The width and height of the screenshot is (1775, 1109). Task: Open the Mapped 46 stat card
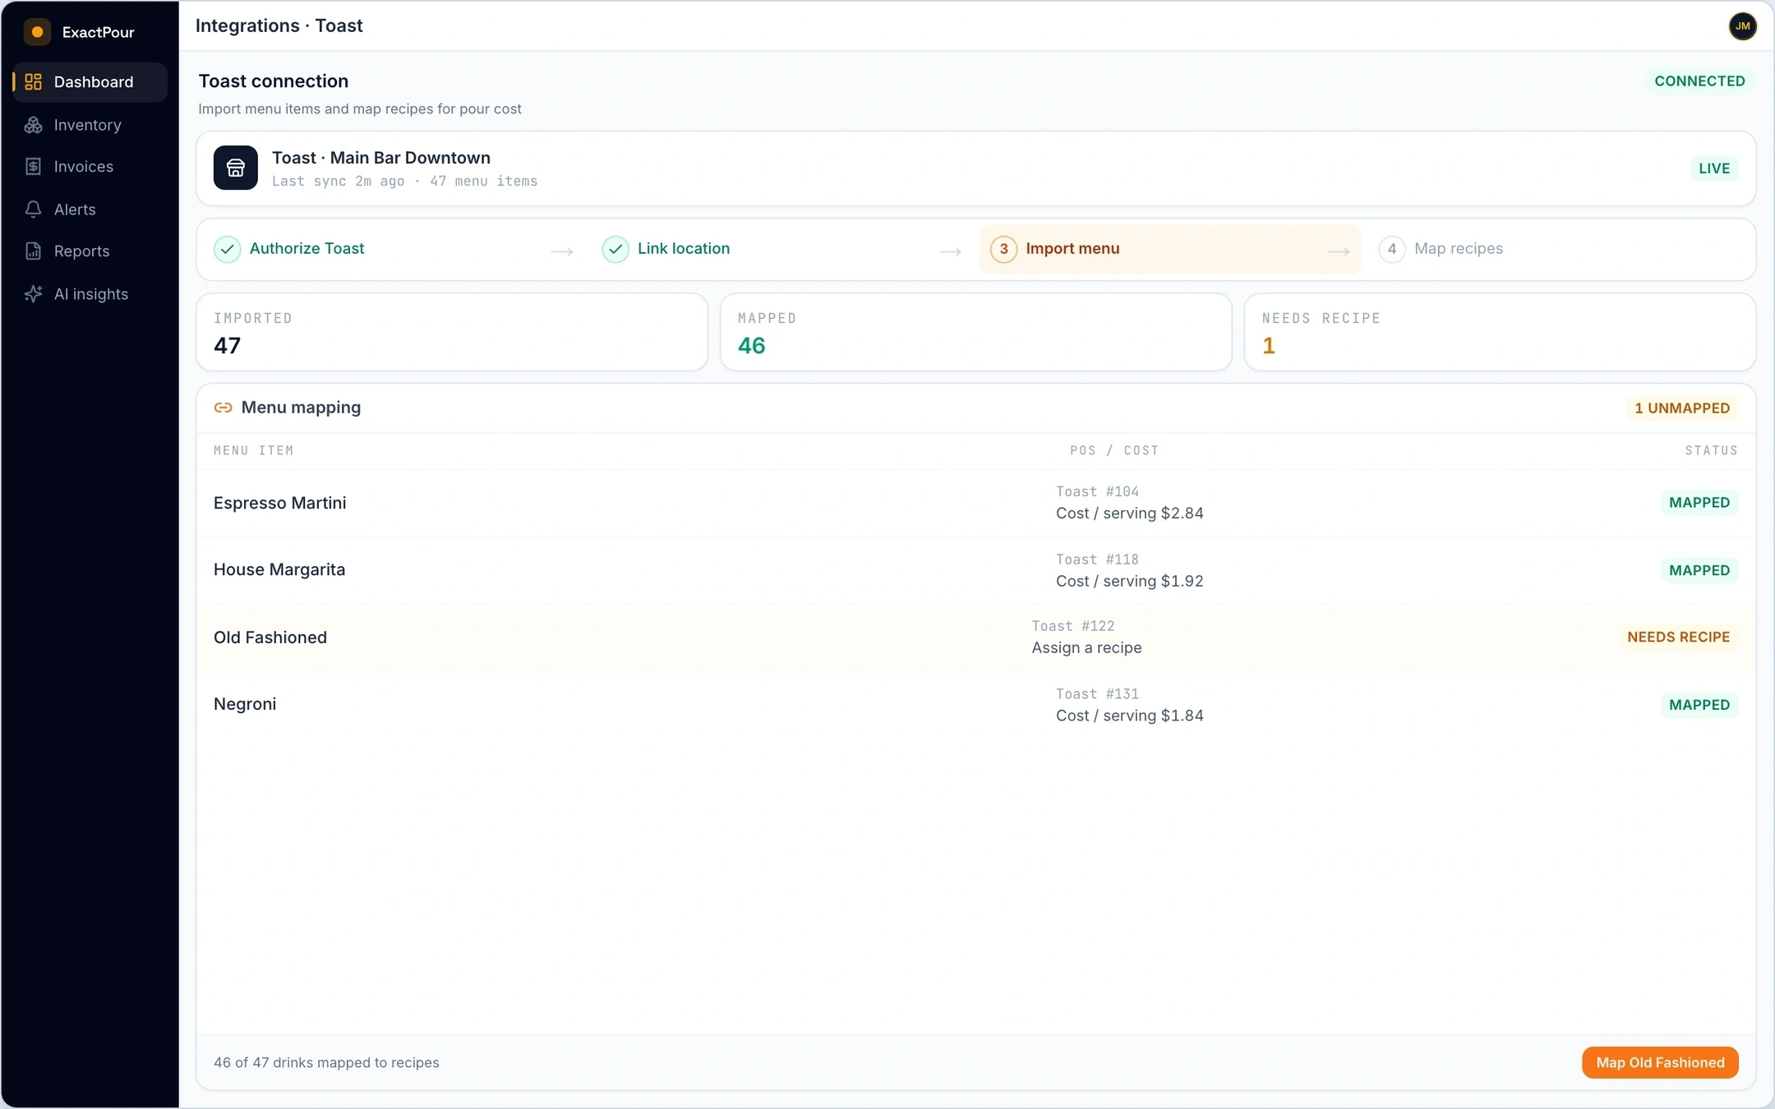[976, 332]
